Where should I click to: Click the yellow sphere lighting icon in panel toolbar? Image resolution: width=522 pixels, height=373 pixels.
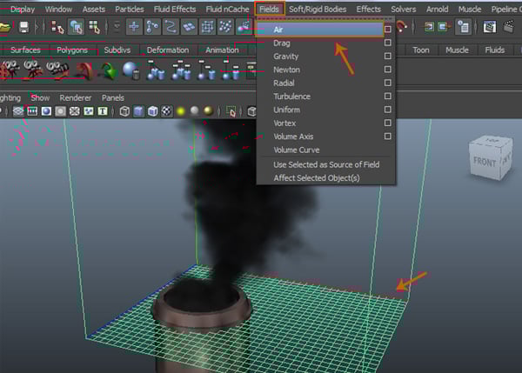pyautogui.click(x=180, y=111)
